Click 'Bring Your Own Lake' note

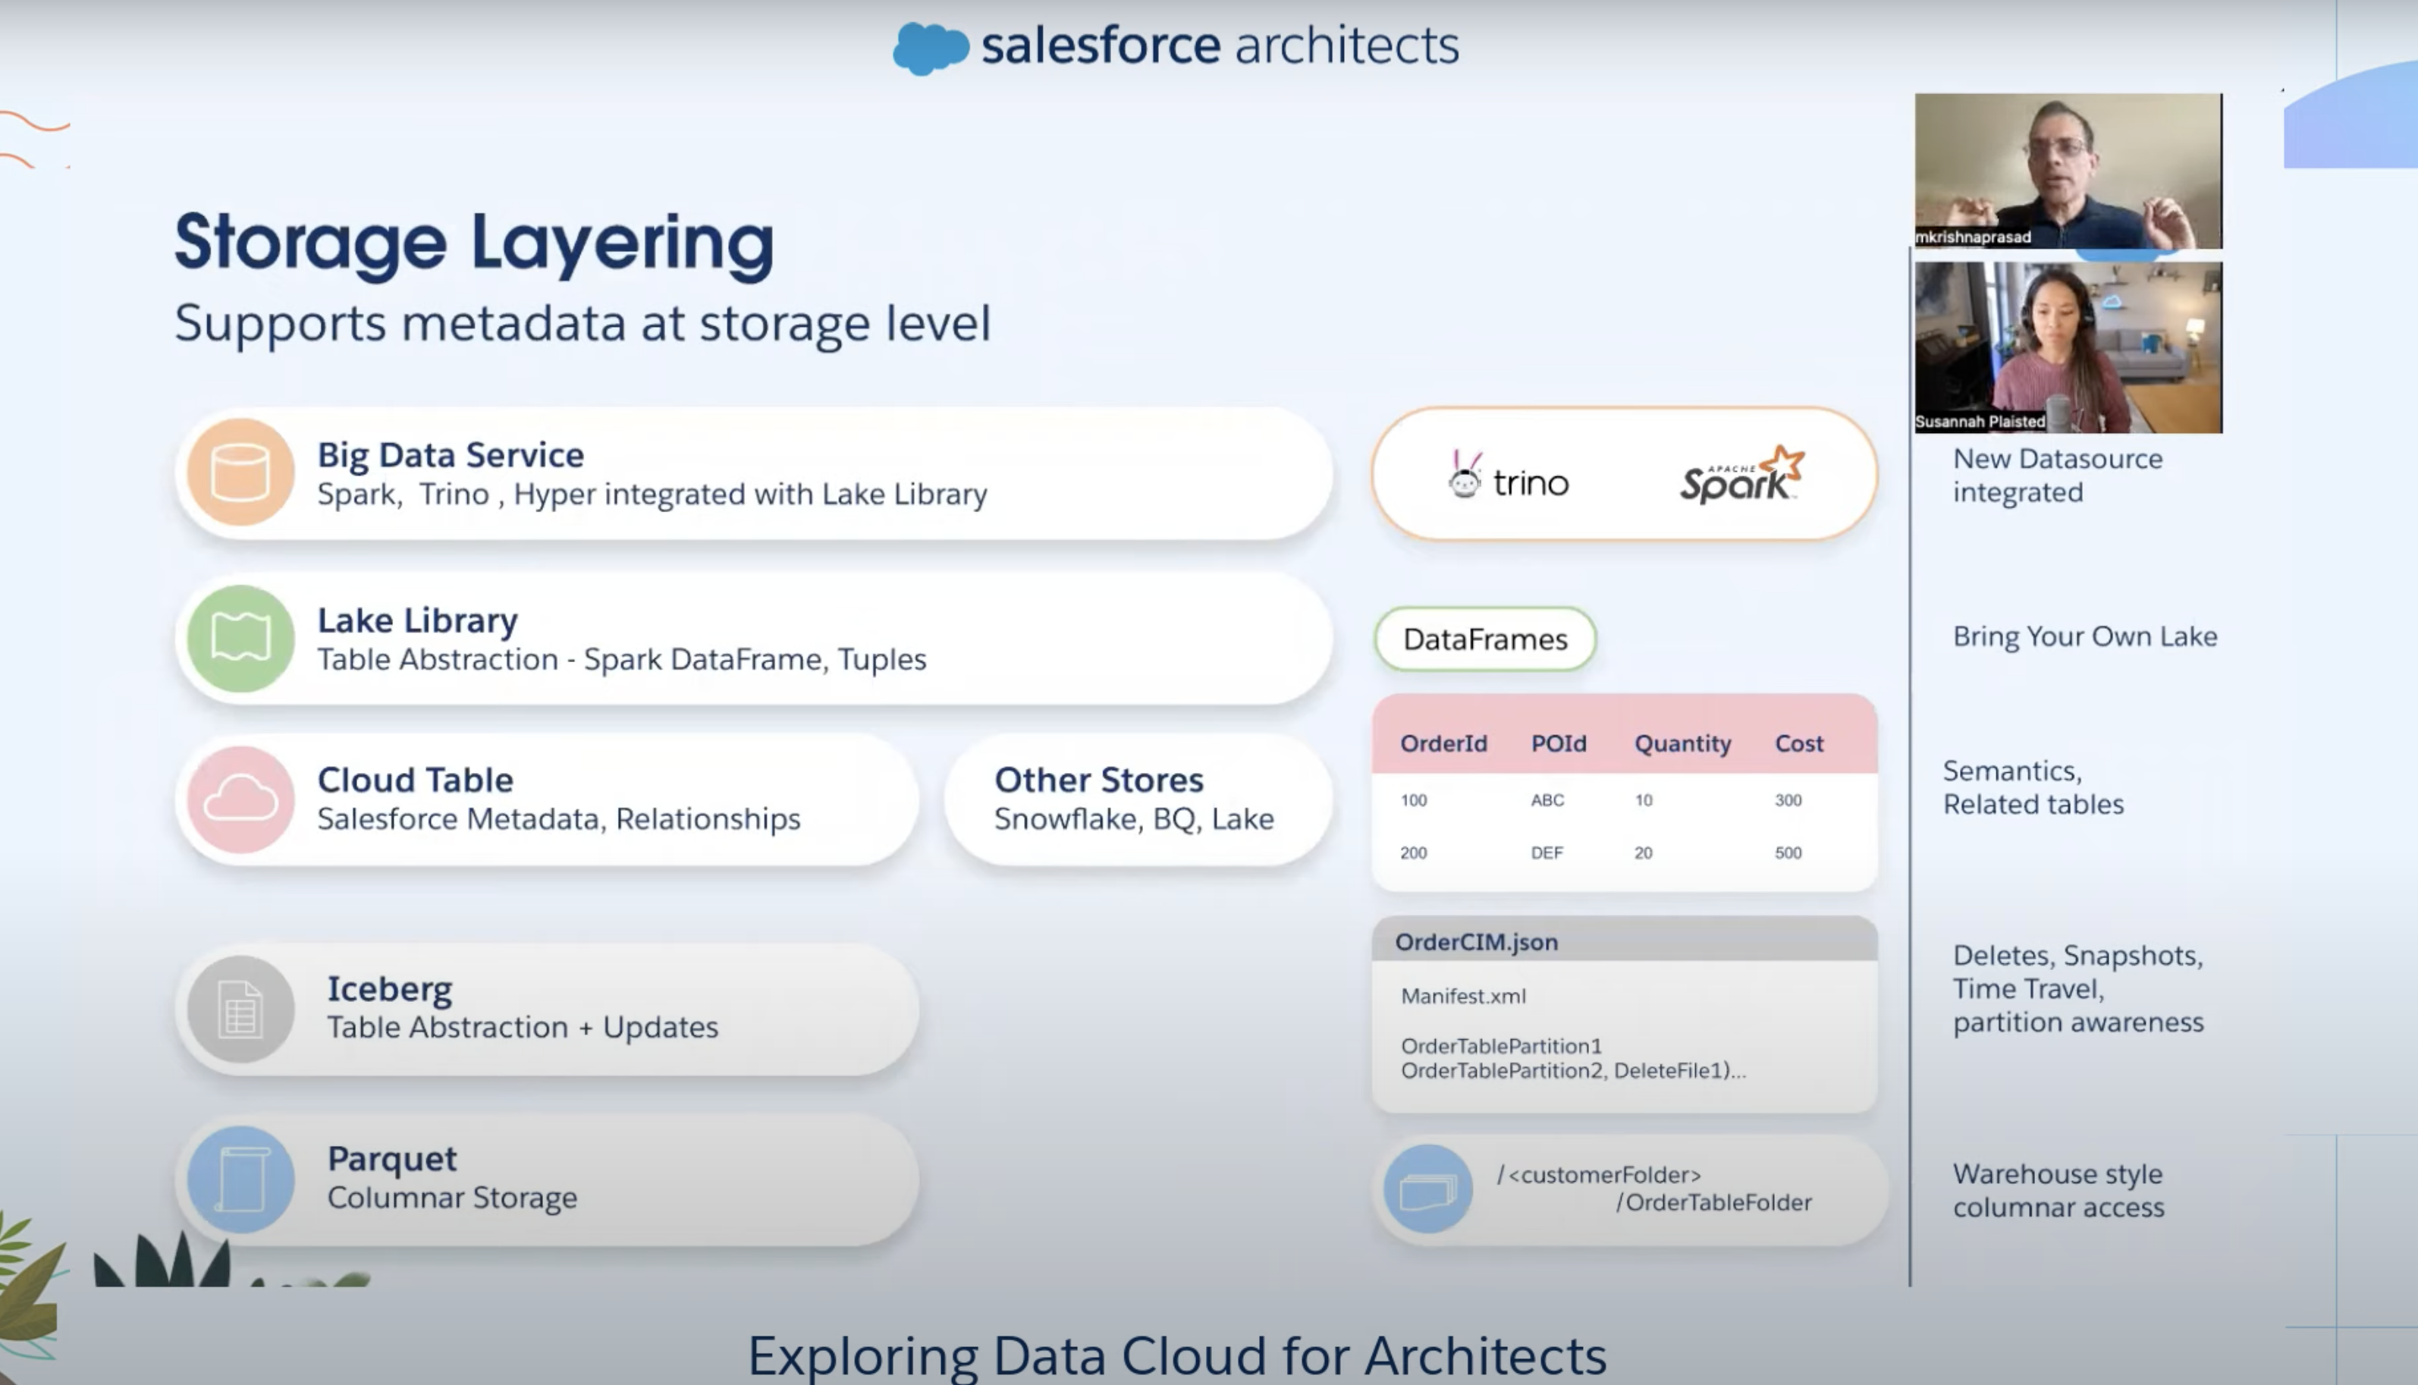pos(2084,636)
